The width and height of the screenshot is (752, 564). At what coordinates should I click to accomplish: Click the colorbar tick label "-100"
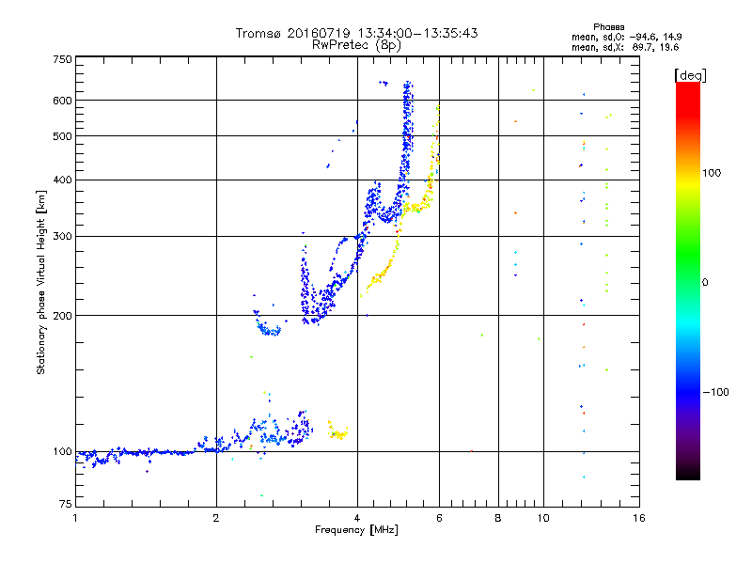pos(715,392)
